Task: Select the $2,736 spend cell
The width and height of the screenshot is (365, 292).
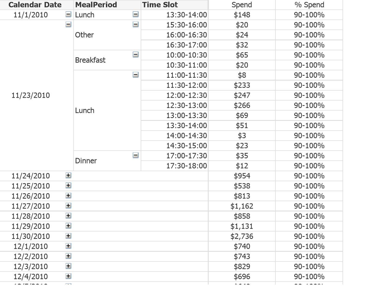Action: click(x=242, y=236)
